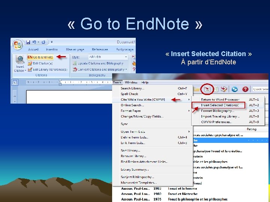The height and width of the screenshot is (202, 270).
Task: Click the Office button in Word
Action: point(18,45)
